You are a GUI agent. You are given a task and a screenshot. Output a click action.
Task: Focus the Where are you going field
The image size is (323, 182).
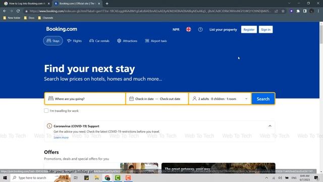click(85, 99)
